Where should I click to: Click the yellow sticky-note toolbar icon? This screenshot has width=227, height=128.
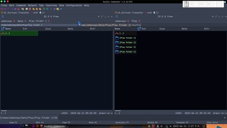click(x=57, y=9)
